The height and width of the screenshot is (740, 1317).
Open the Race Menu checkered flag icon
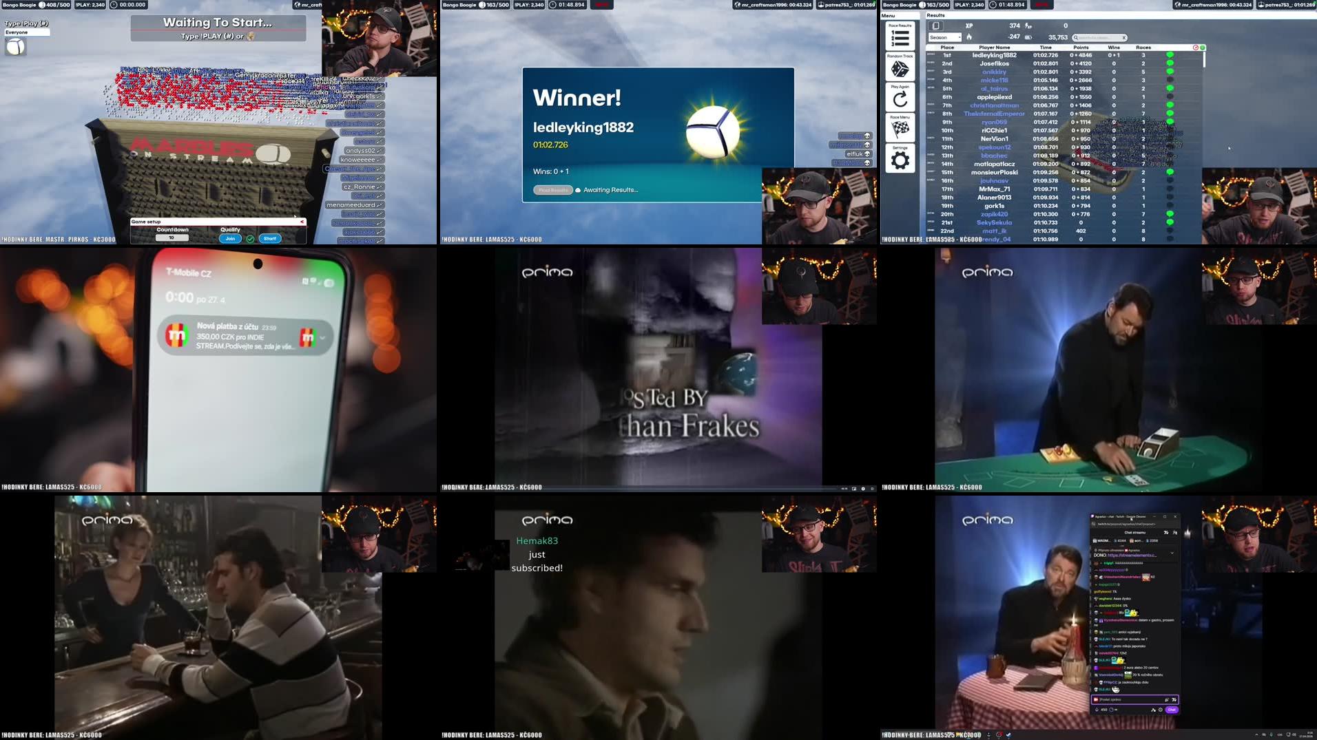(x=900, y=125)
